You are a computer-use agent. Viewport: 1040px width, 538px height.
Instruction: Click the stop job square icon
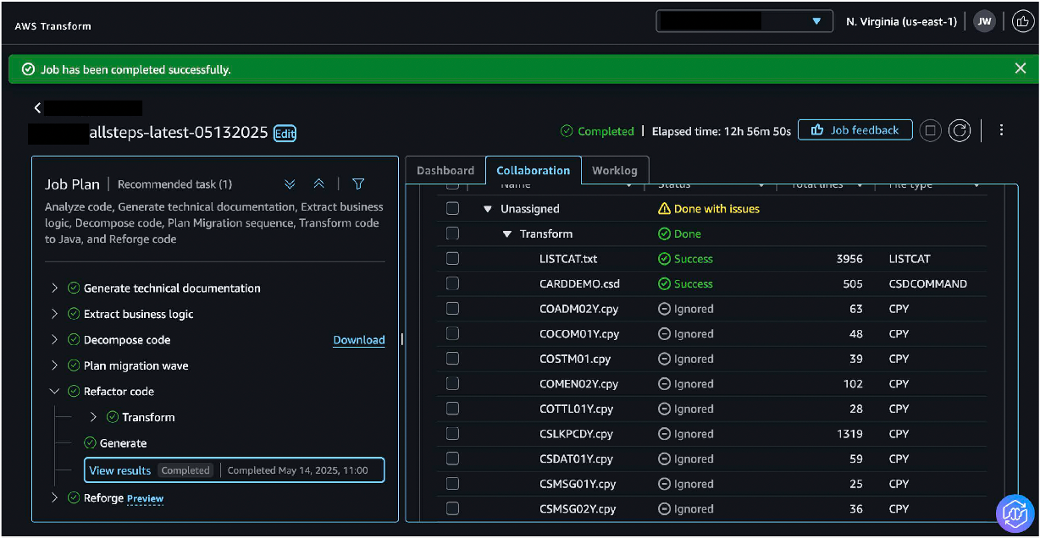[930, 130]
